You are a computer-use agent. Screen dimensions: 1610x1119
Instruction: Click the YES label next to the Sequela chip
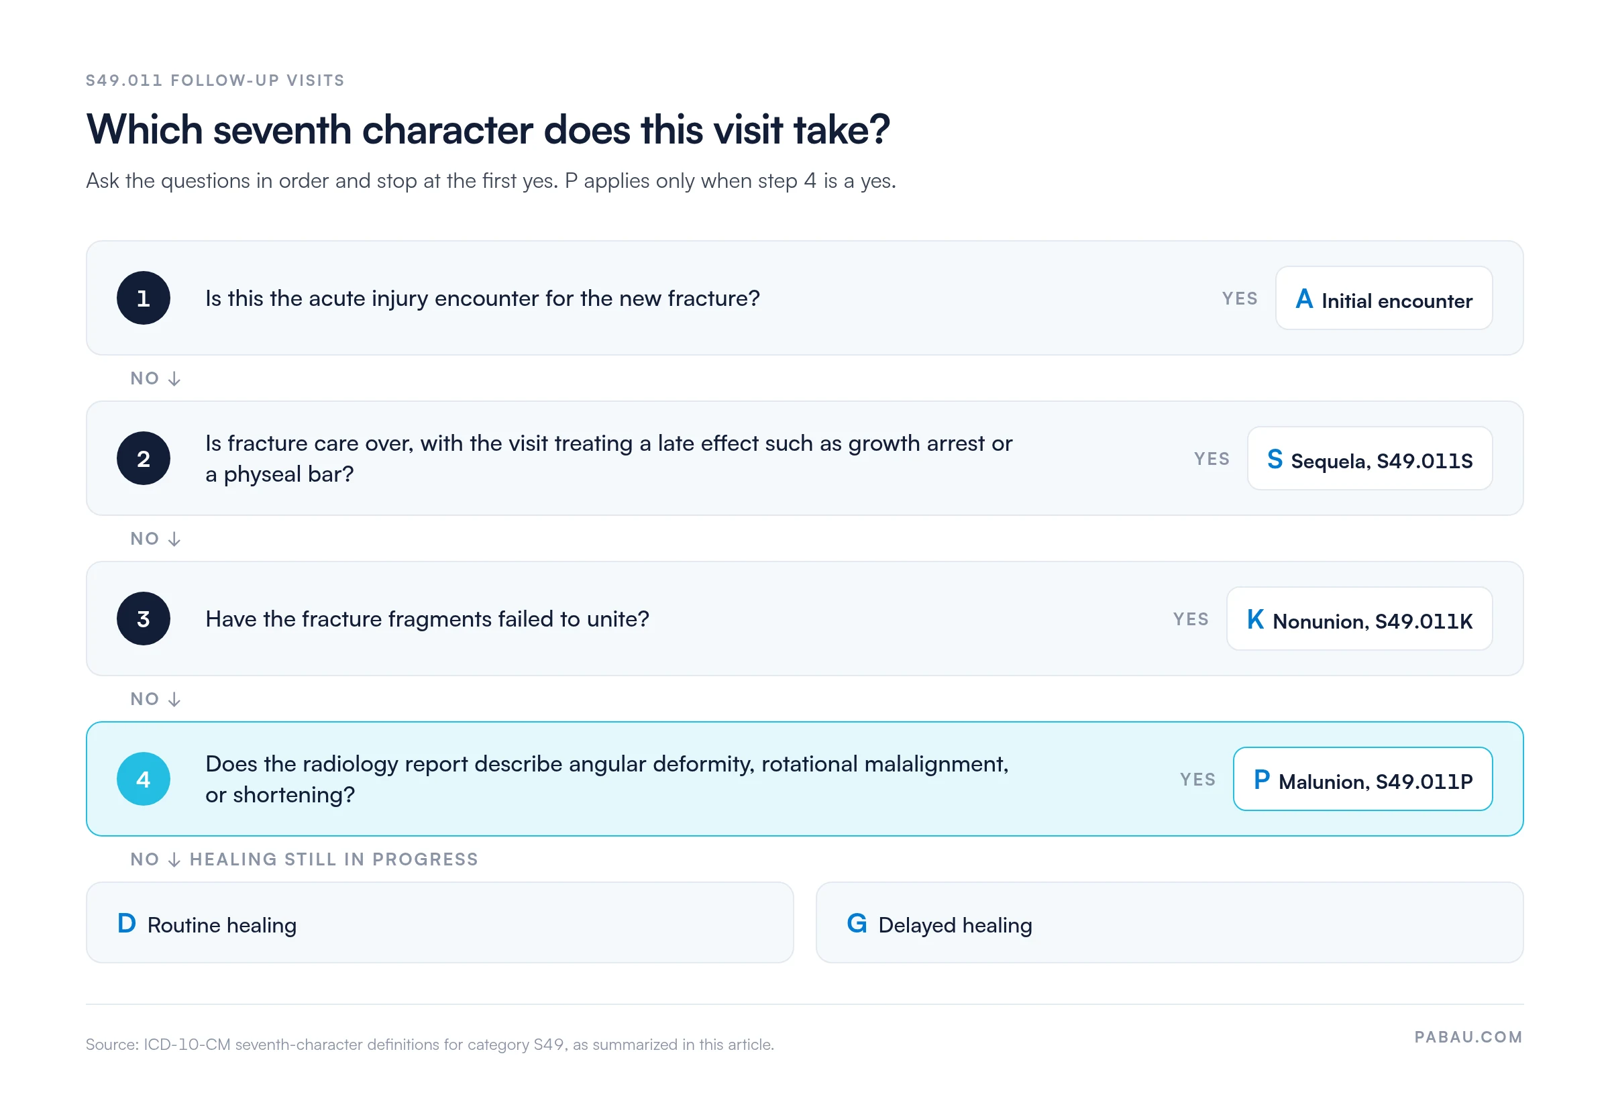(1211, 460)
